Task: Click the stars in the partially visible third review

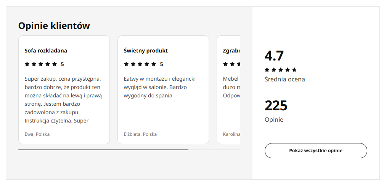Action: (x=231, y=64)
